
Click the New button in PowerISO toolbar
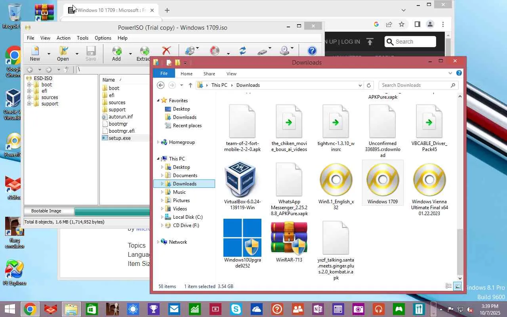(35, 53)
